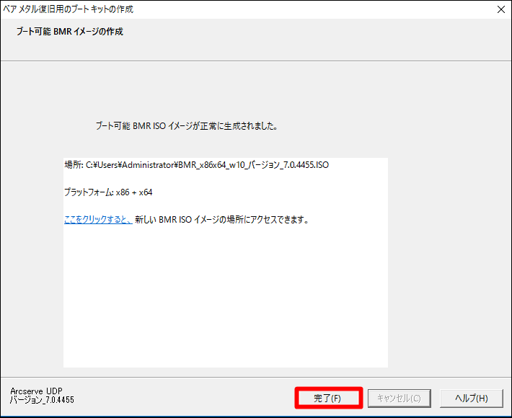This screenshot has width=512, height=418.
Task: Click the disabled キャンセル(C) button
Action: pyautogui.click(x=400, y=399)
